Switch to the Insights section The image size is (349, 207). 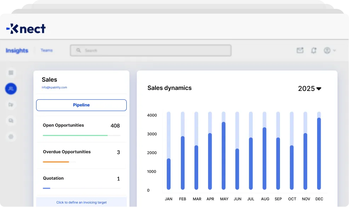point(17,50)
